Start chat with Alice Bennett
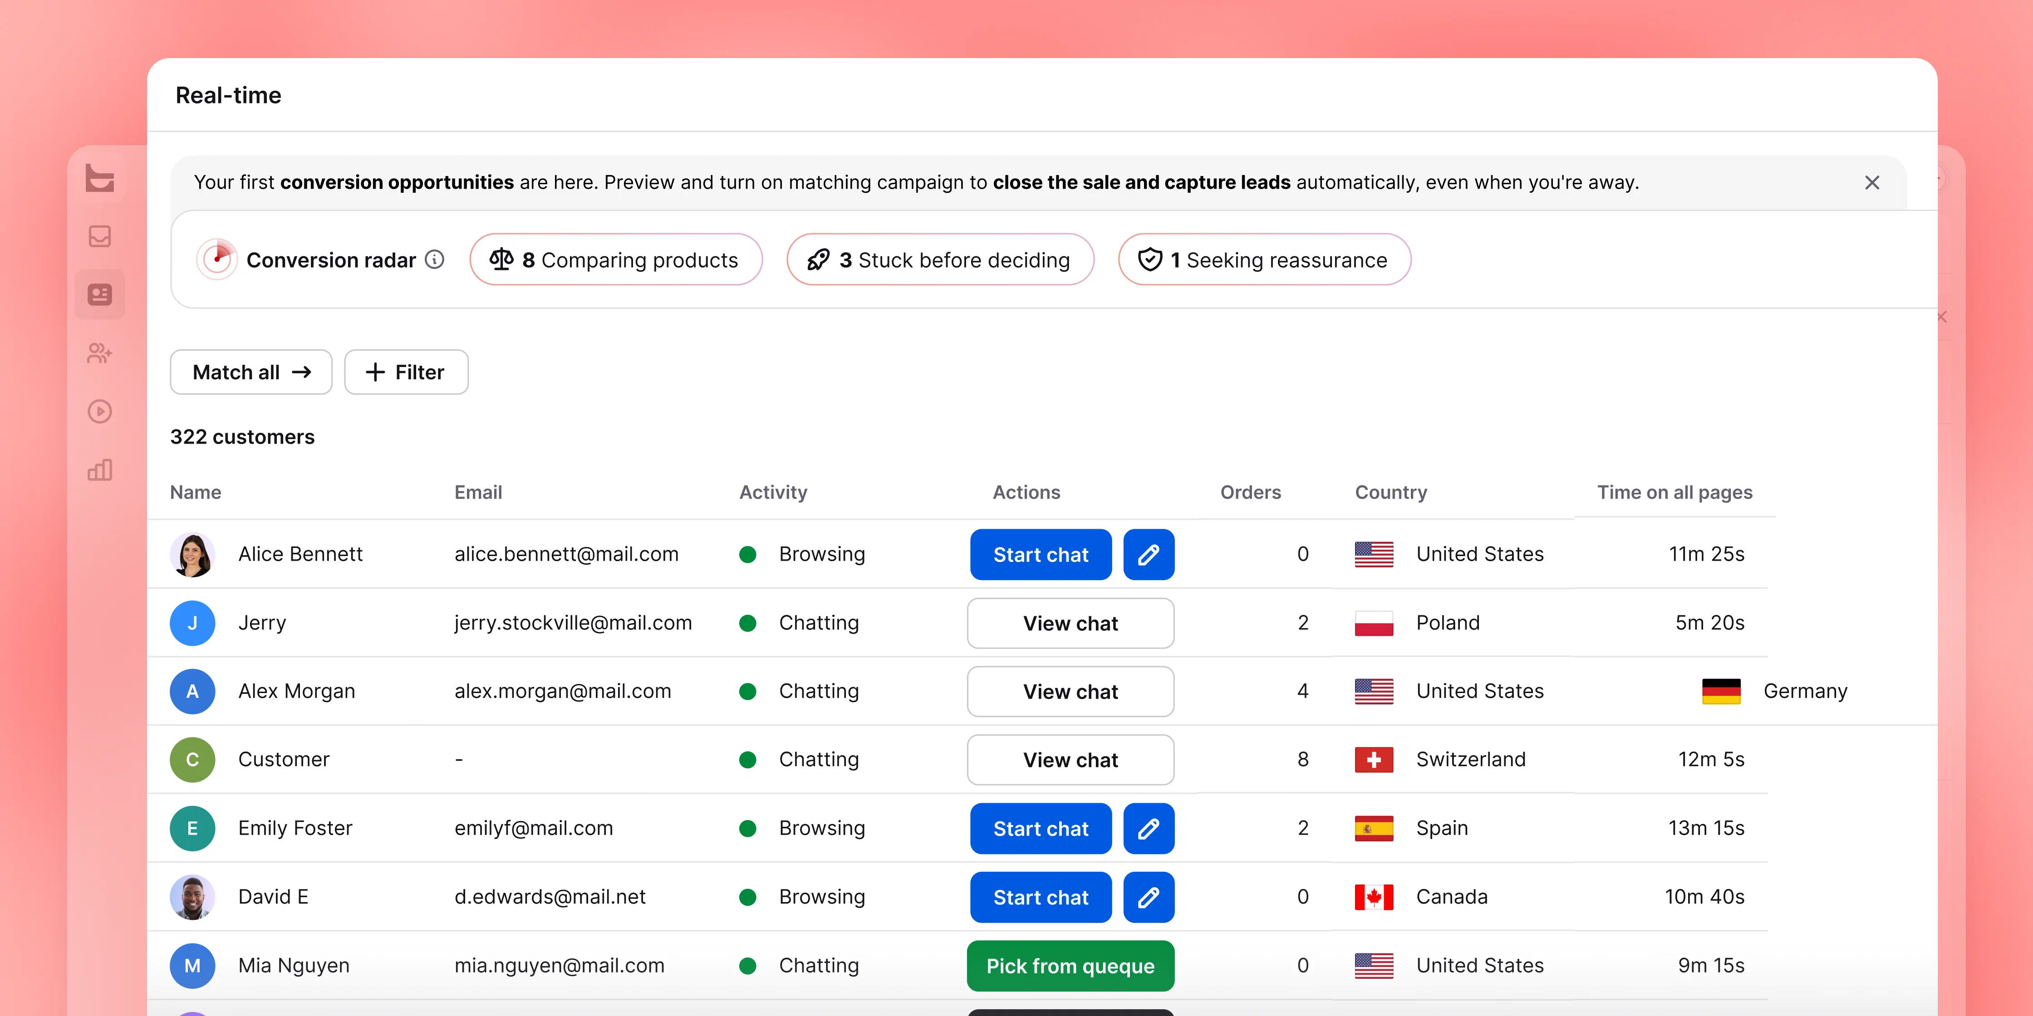Image resolution: width=2033 pixels, height=1016 pixels. point(1040,555)
